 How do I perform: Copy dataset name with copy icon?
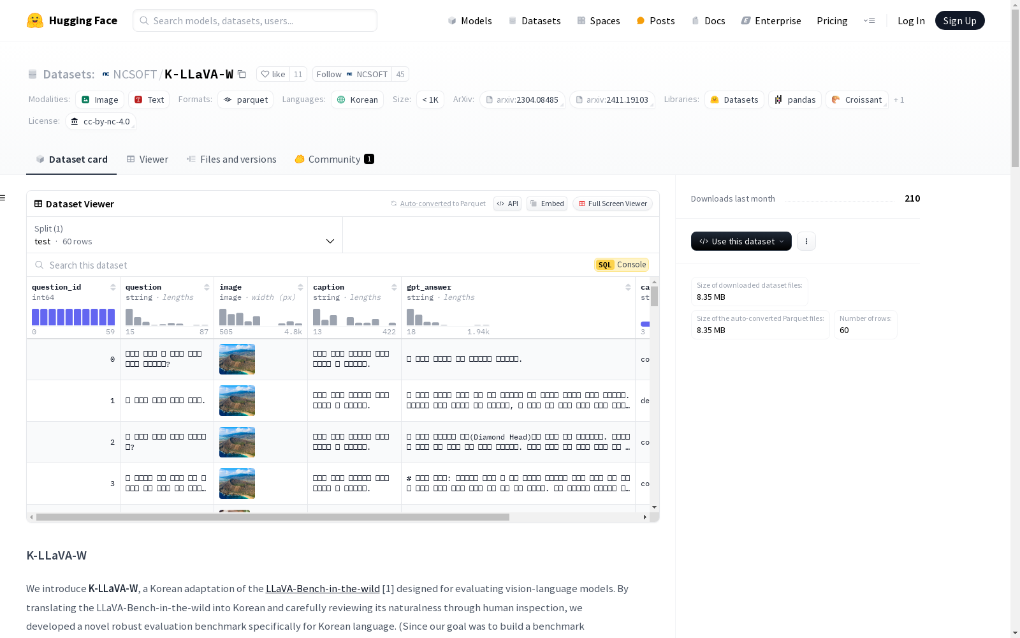(x=242, y=74)
